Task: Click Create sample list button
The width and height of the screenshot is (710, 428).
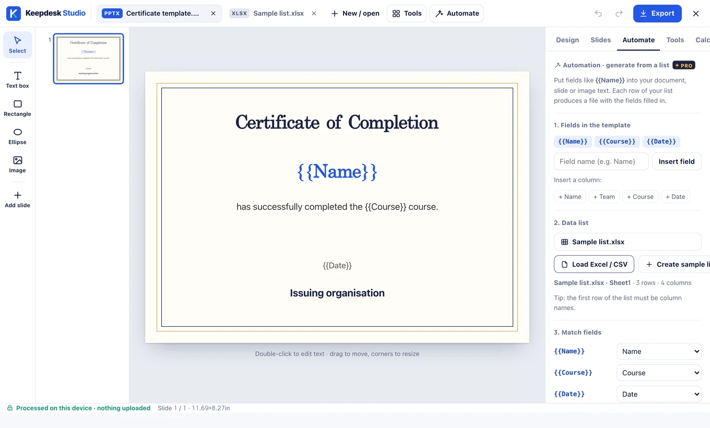Action: pyautogui.click(x=676, y=264)
